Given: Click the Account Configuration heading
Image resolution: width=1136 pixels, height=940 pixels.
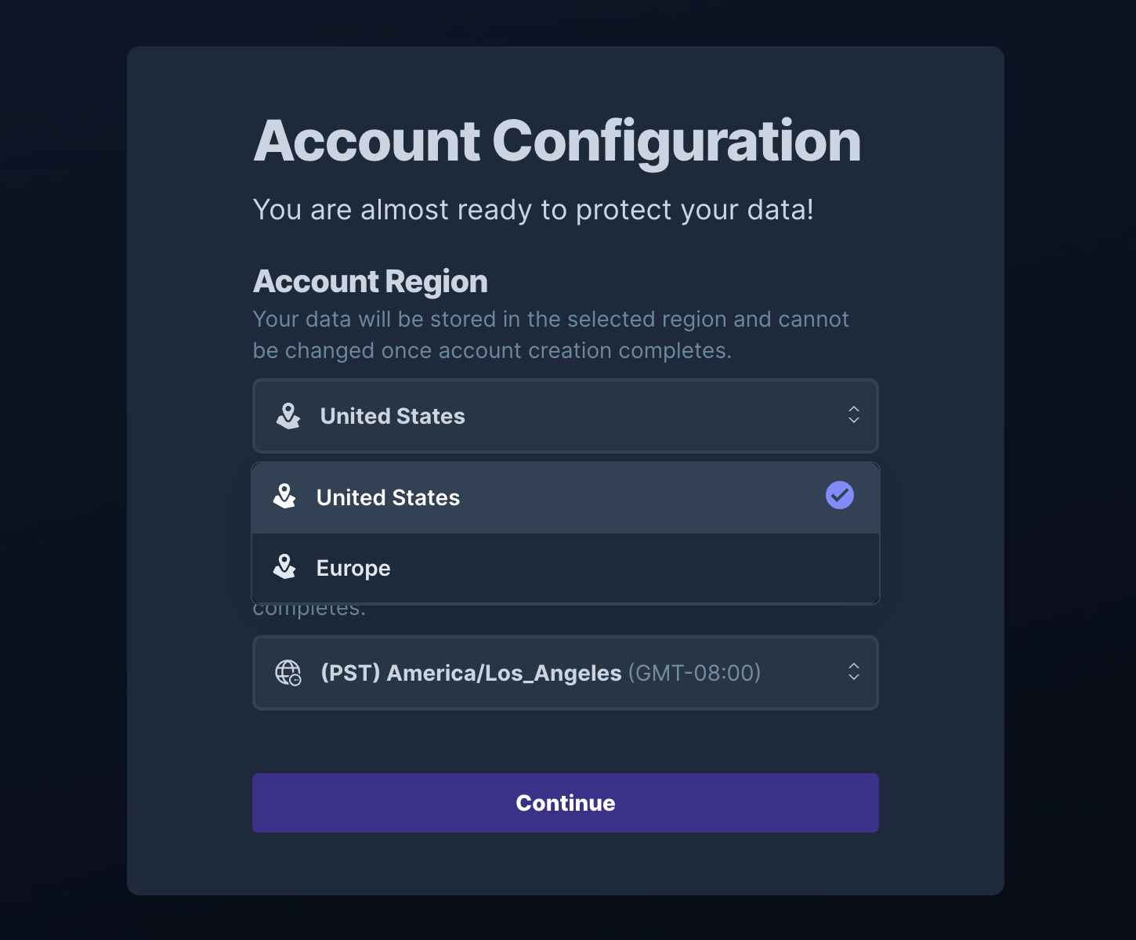Looking at the screenshot, I should pos(557,142).
